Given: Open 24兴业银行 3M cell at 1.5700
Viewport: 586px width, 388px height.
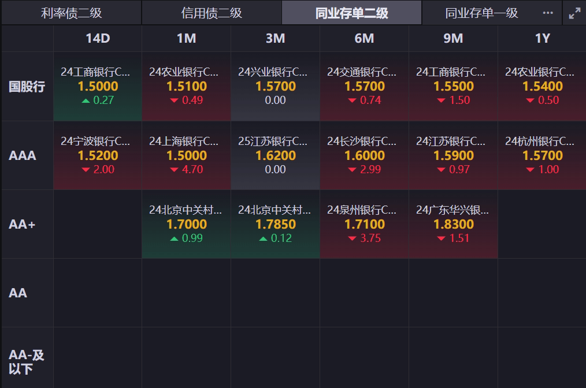Looking at the screenshot, I should (275, 87).
